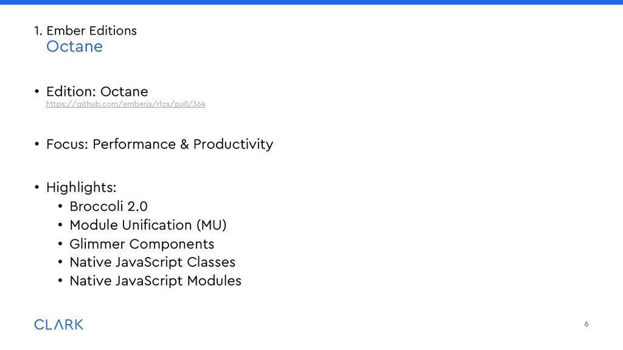Click the bullet dot before 'Highlights:'
The width and height of the screenshot is (623, 350).
point(37,187)
